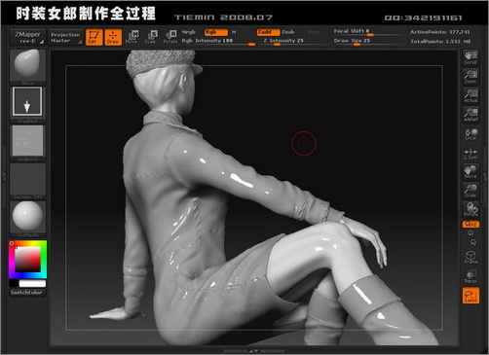
Task: Select the Rotate transform tool in top shelf
Action: [x=170, y=37]
